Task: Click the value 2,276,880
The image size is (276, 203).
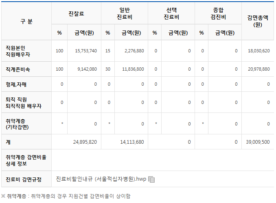Action: pyautogui.click(x=134, y=51)
